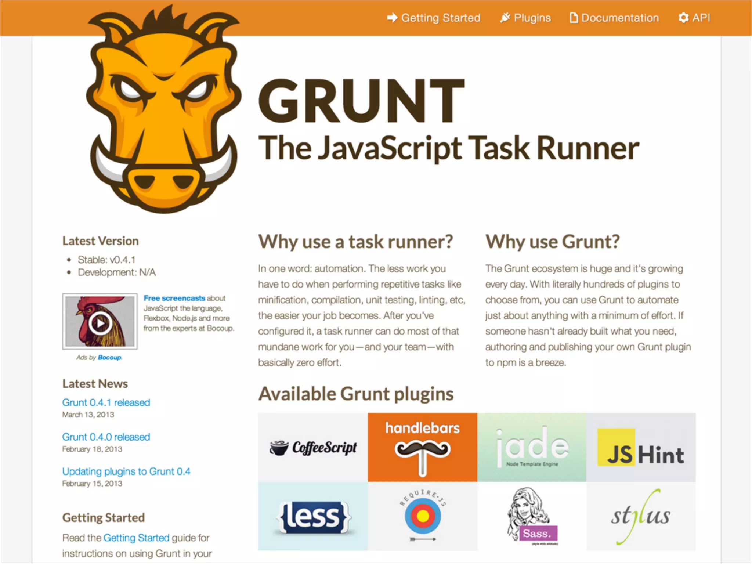Open the Getting Started guide text link
The image size is (752, 564).
click(136, 538)
